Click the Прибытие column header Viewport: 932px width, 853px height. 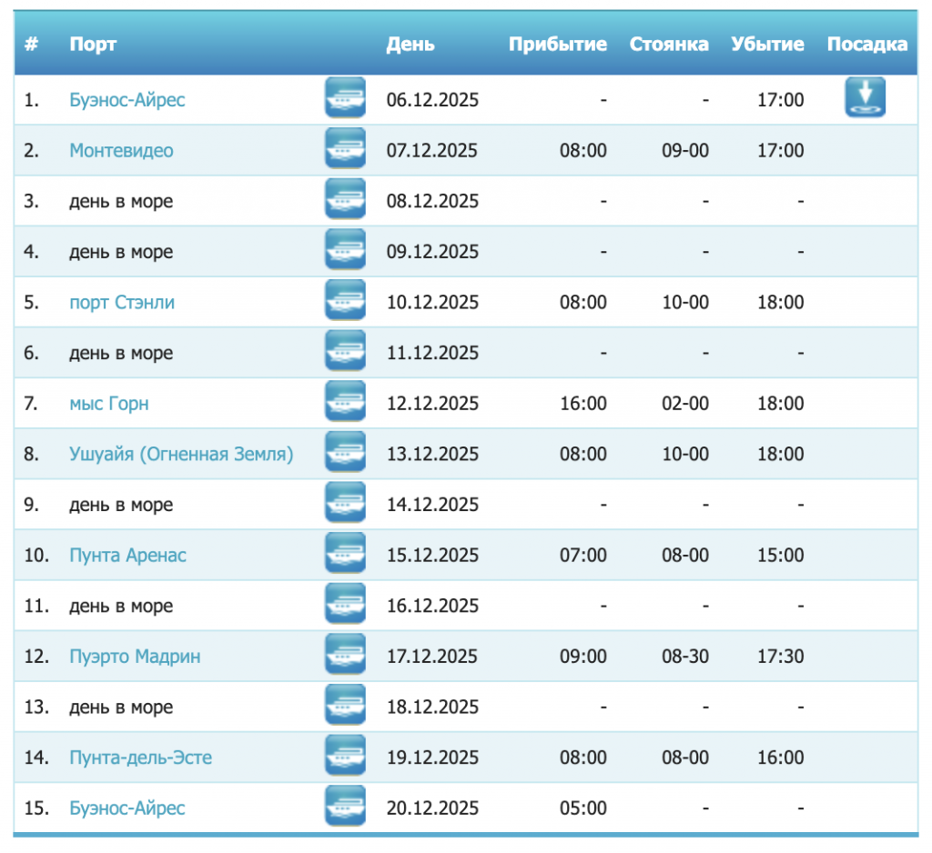[557, 44]
